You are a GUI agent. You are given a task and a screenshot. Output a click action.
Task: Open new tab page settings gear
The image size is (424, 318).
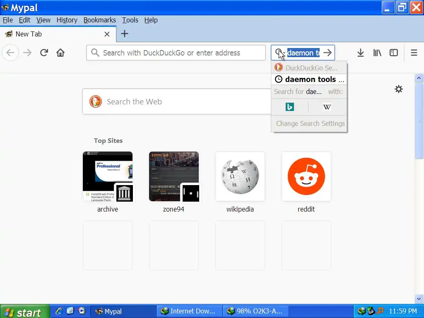(x=399, y=89)
